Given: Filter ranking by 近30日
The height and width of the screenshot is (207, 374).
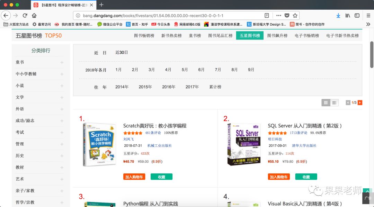Looking at the screenshot, I should (122, 53).
